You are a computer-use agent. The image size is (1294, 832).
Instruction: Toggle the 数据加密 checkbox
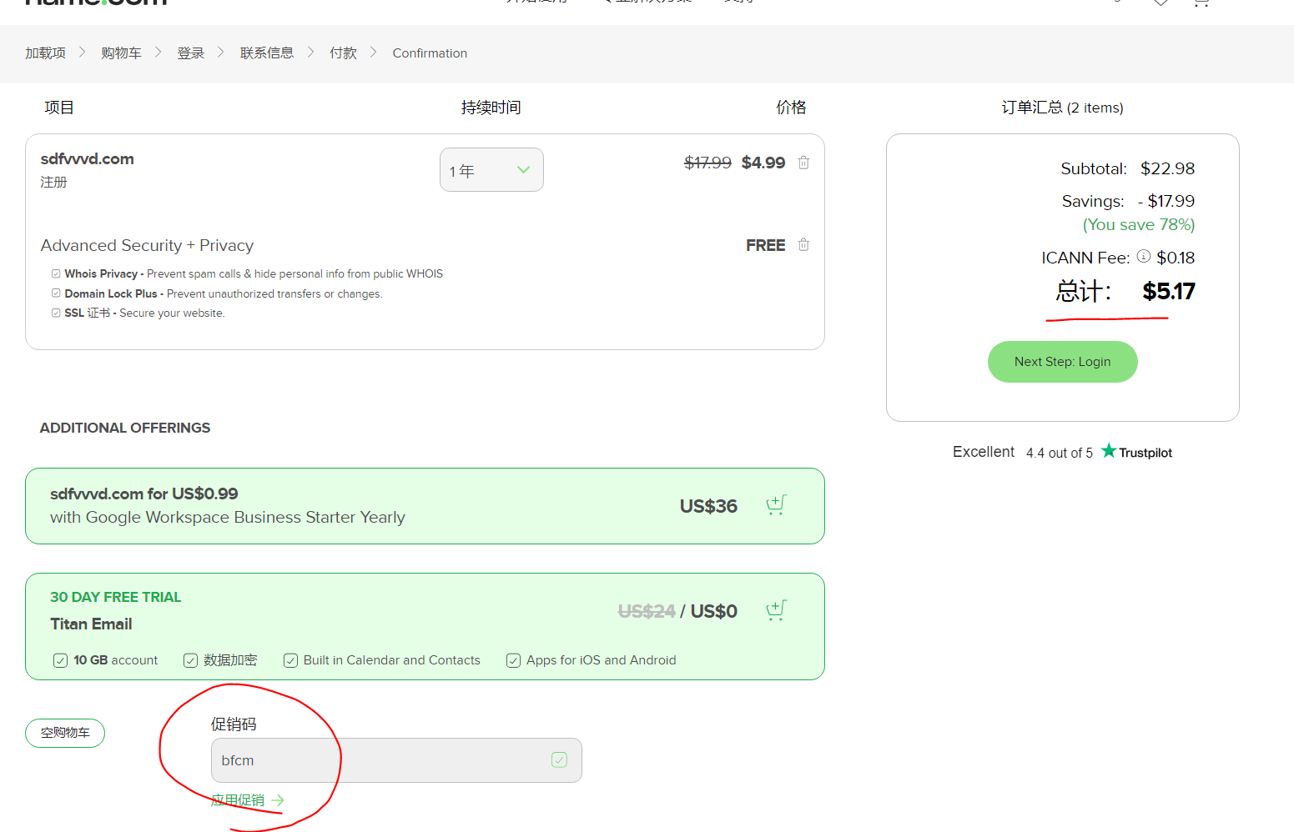click(190, 659)
